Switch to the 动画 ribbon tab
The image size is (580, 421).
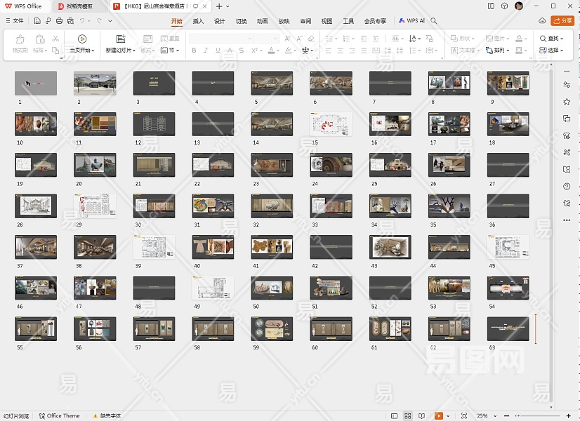point(262,21)
